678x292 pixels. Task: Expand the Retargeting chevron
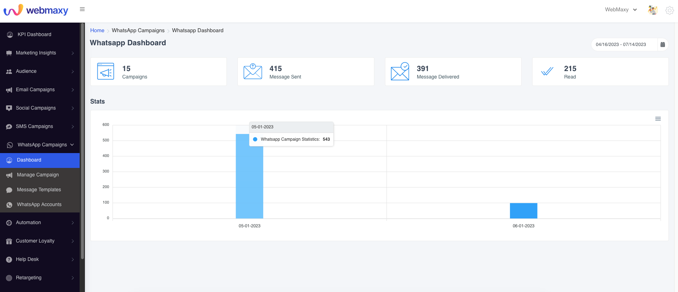point(73,278)
